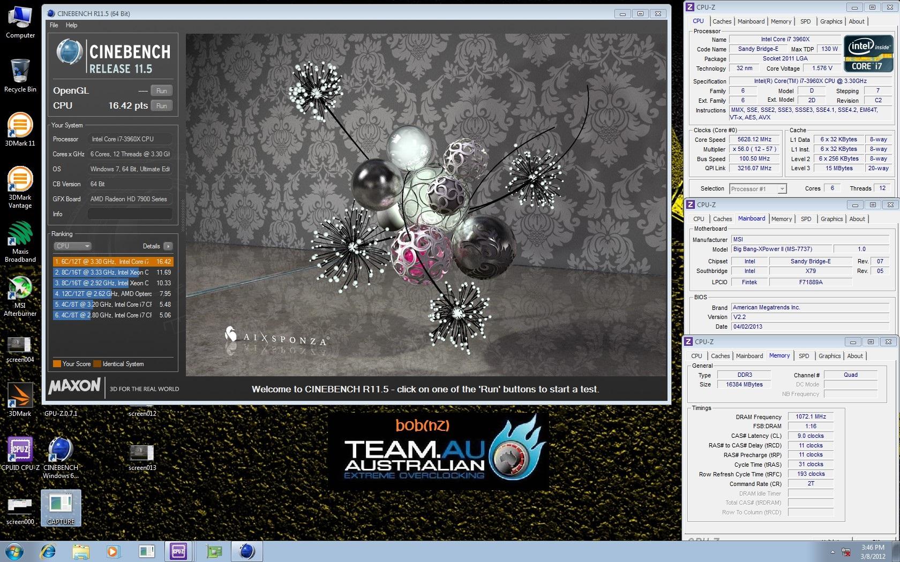This screenshot has width=900, height=562.
Task: Launch the 3DMark 11 shortcut
Action: [x=20, y=129]
